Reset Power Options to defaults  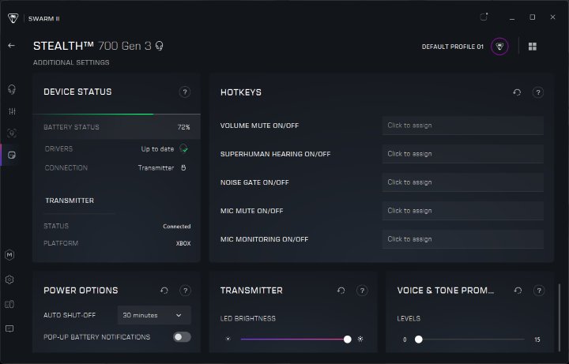pos(164,291)
